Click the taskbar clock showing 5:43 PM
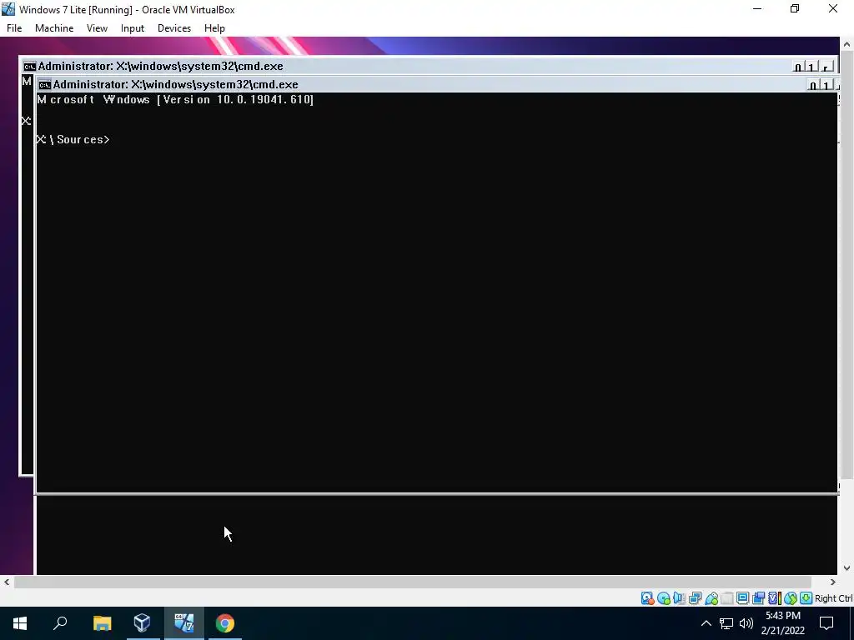Image resolution: width=854 pixels, height=640 pixels. click(782, 623)
